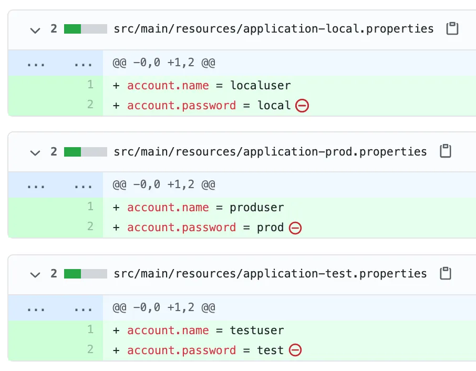
Task: Select line 1 in application-local.properties
Action: [90, 85]
